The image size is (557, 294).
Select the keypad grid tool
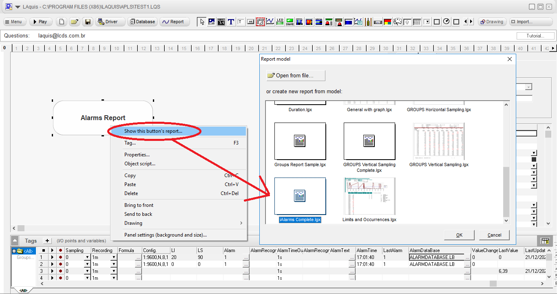click(x=417, y=22)
